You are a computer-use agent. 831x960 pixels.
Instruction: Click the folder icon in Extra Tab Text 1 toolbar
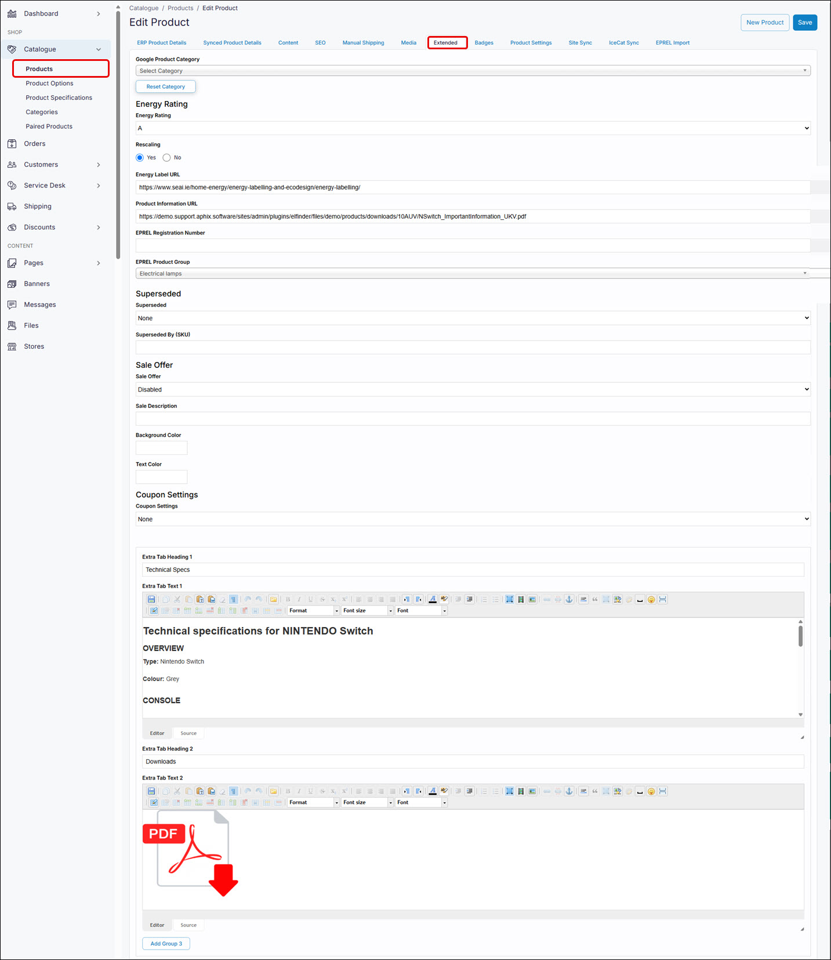(x=273, y=599)
